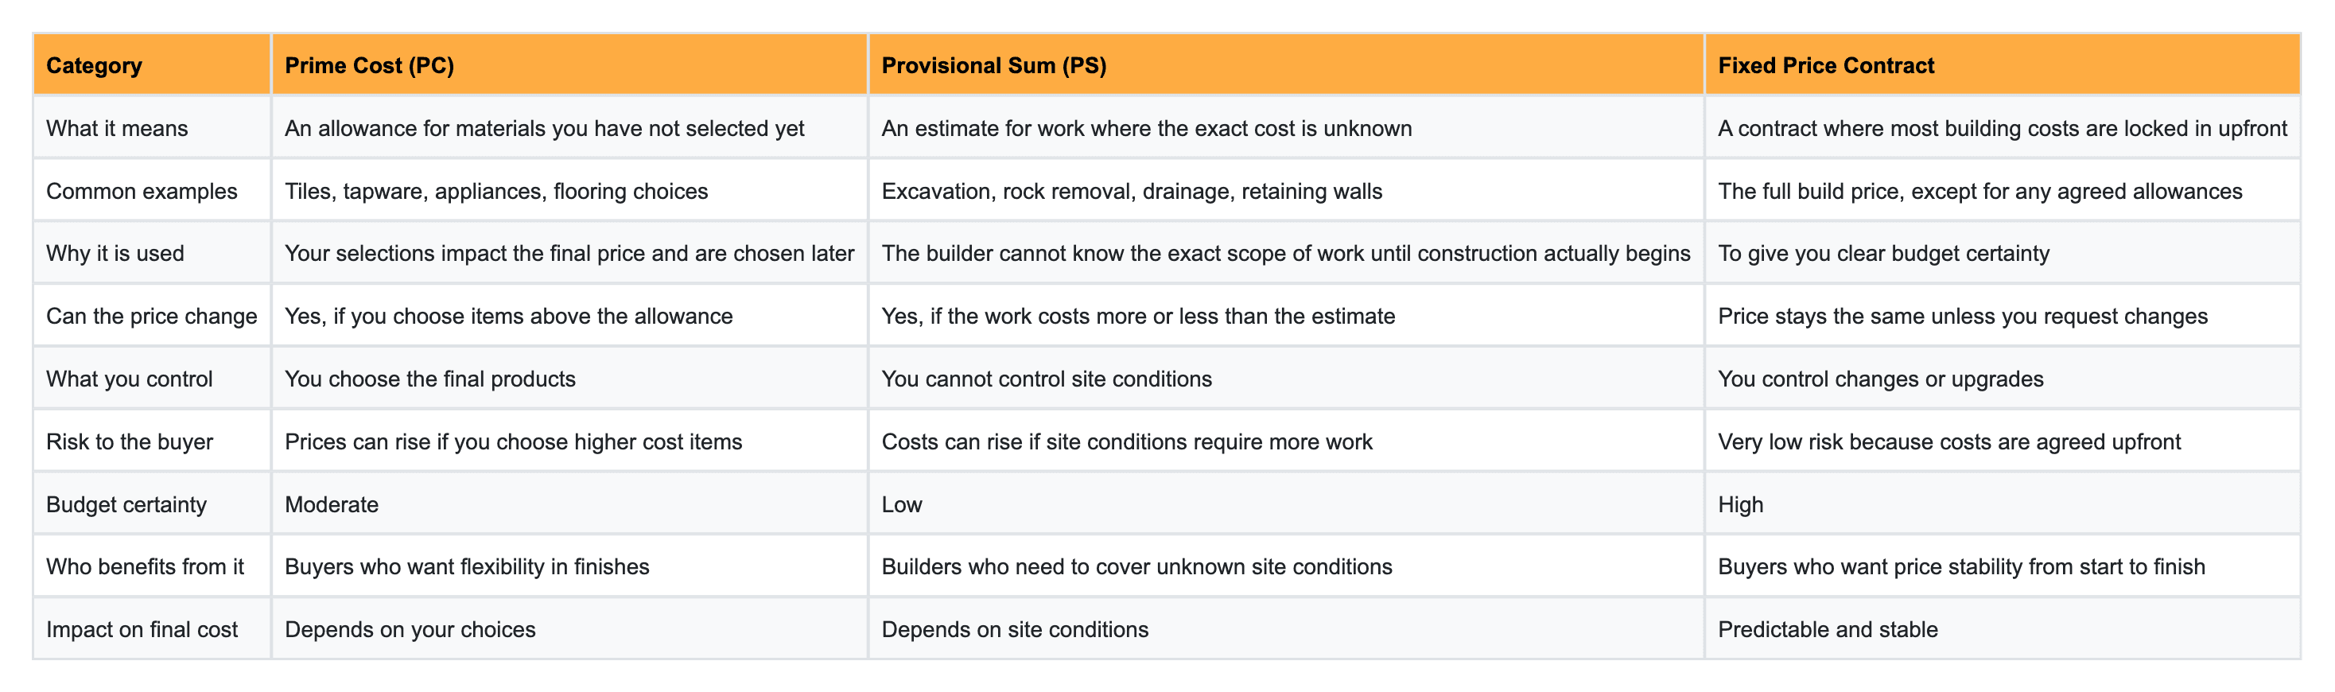Click the 'Moderate' budget certainty cell

pos(332,504)
